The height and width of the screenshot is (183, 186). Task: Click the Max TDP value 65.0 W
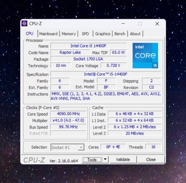[x=118, y=52]
